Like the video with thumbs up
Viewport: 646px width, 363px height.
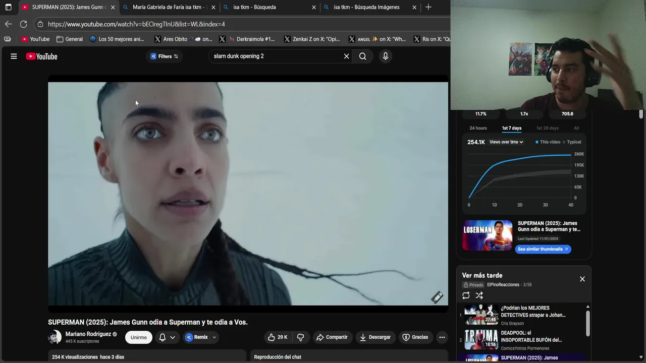click(277, 337)
